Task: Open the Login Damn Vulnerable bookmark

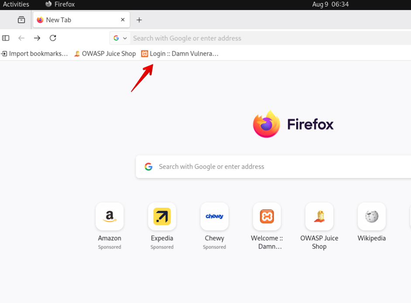Action: tap(180, 54)
